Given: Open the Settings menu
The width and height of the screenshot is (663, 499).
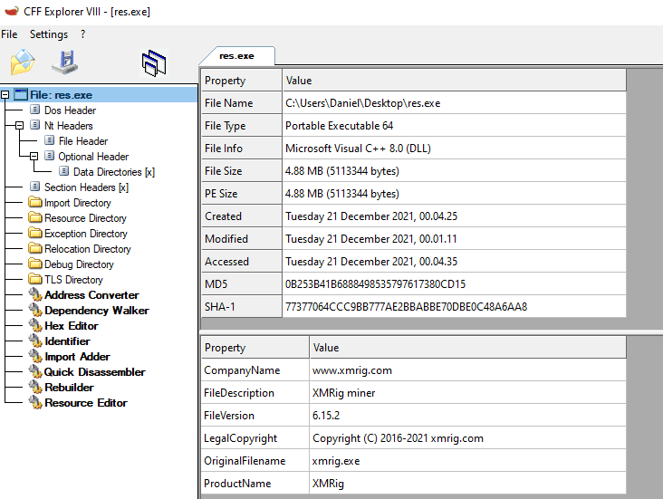Looking at the screenshot, I should coord(49,34).
